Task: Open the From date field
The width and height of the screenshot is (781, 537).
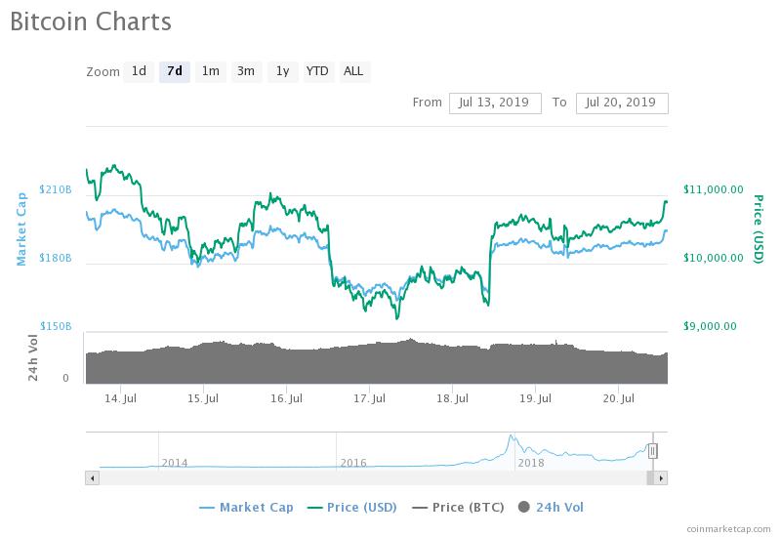Action: (x=495, y=103)
